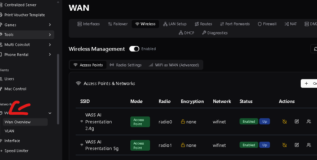The image size is (317, 160).
Task: Click the radio1 cell
Action: 165,145
